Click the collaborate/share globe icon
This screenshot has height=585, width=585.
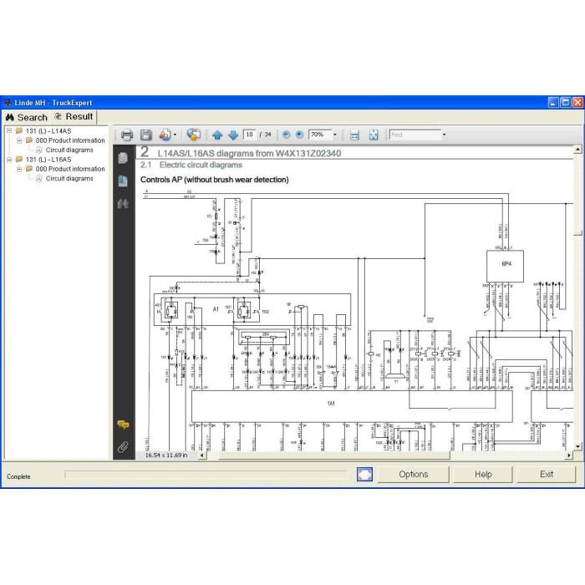193,135
